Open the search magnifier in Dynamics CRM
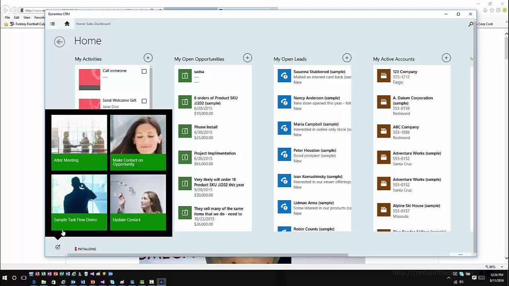 (x=471, y=24)
